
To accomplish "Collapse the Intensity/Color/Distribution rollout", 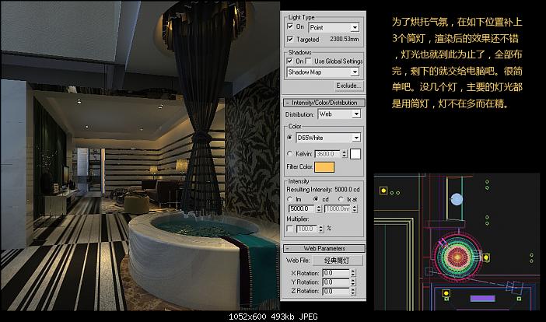I will tap(324, 103).
